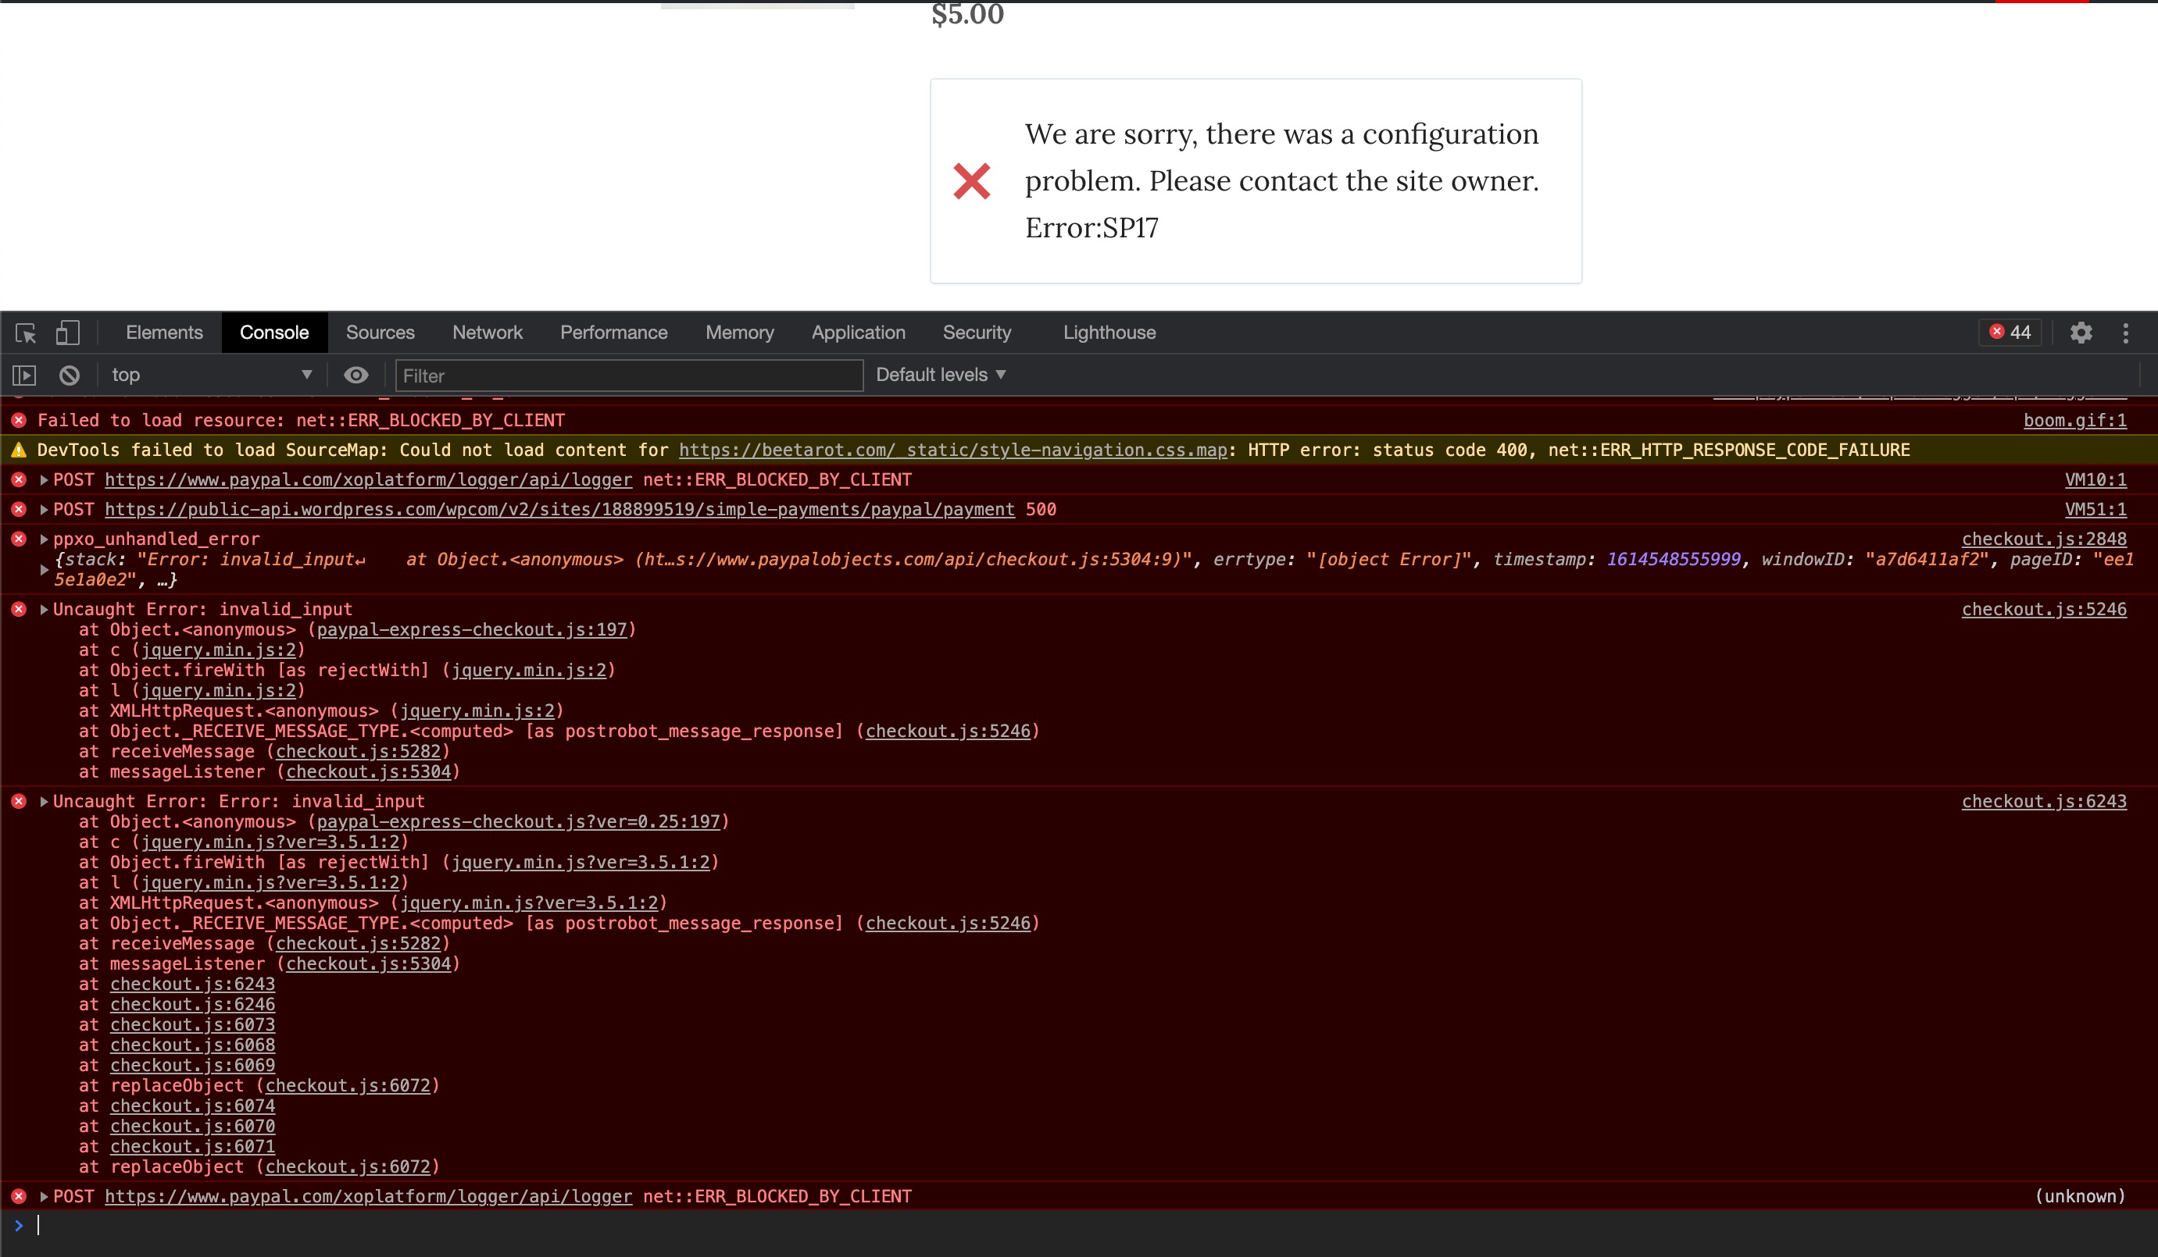Viewport: 2158px width, 1257px height.
Task: Select the inspect element cursor tool
Action: coord(26,333)
